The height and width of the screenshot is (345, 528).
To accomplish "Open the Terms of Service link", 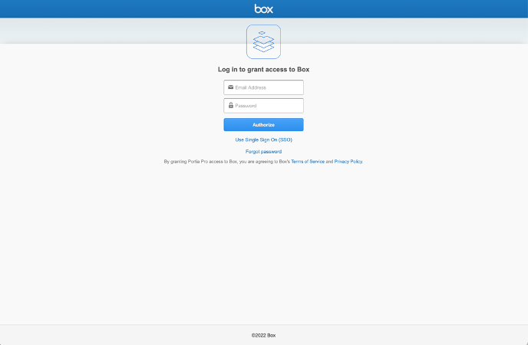I will pos(308,162).
